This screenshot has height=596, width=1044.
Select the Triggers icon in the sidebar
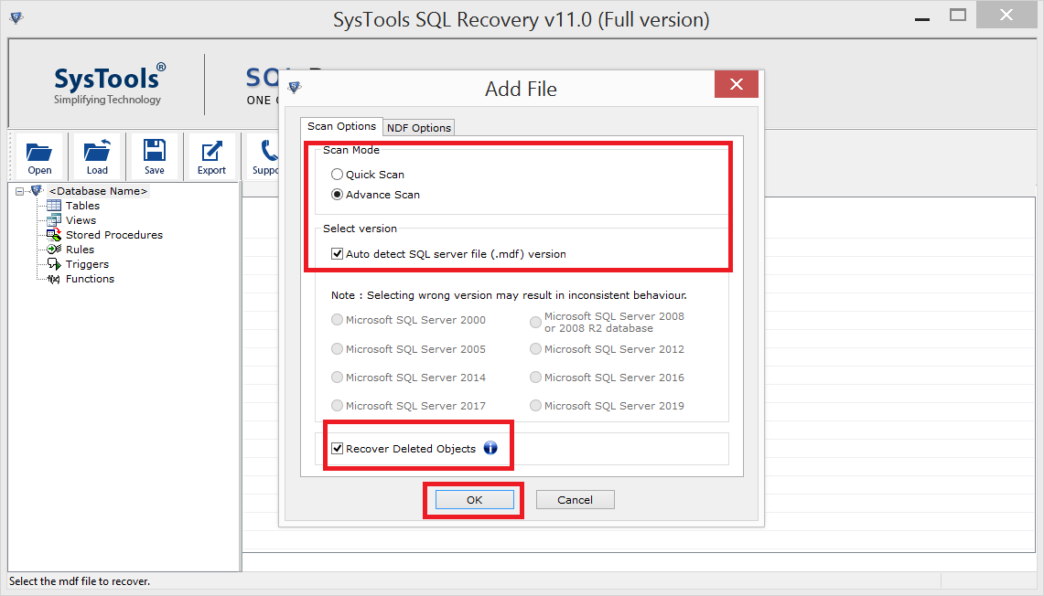53,263
